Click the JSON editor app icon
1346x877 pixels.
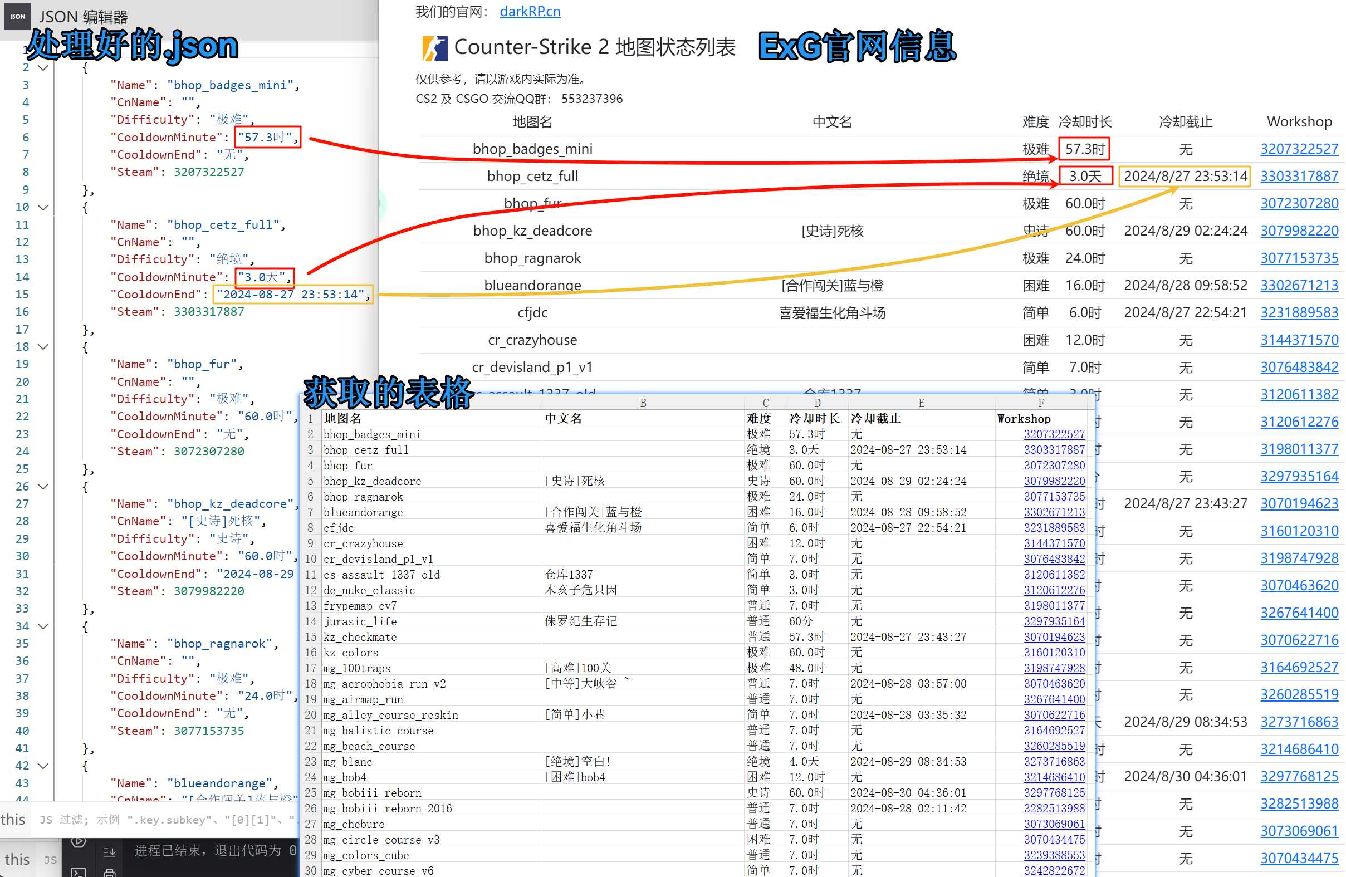(17, 16)
